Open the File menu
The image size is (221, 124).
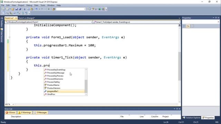click(x=3, y=6)
